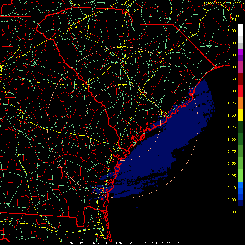Click the 3.00 legend value

(x=232, y=67)
